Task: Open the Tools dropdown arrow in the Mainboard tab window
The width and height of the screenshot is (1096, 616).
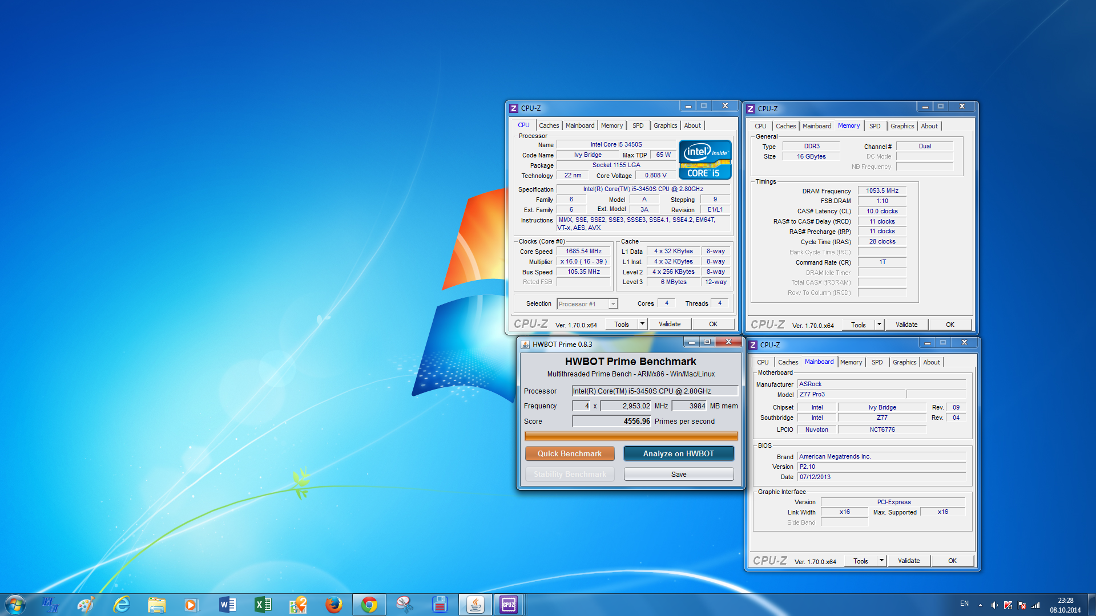Action: click(x=881, y=561)
